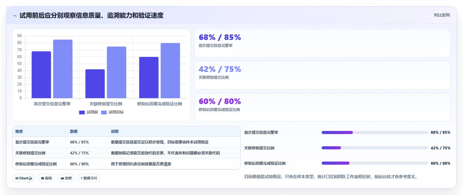Screen dimensions: 463x195
Task: Toggle the 试用目标 legend swatch
Action: (x=104, y=112)
